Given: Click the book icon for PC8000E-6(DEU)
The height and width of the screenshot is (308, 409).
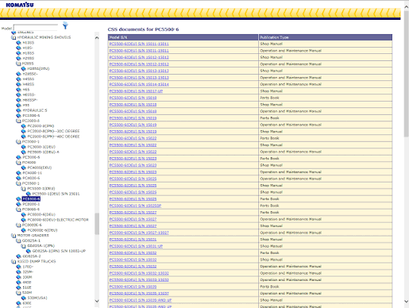Looking at the screenshot, I should click(x=23, y=230).
